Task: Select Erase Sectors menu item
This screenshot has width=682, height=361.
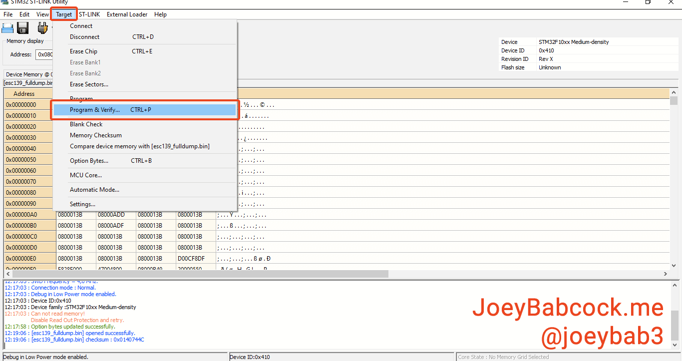Action: coord(89,84)
